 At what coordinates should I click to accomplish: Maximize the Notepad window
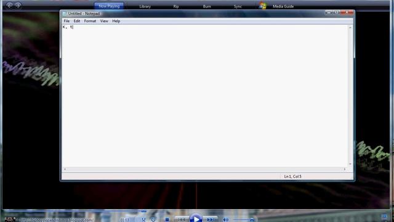pos(336,12)
